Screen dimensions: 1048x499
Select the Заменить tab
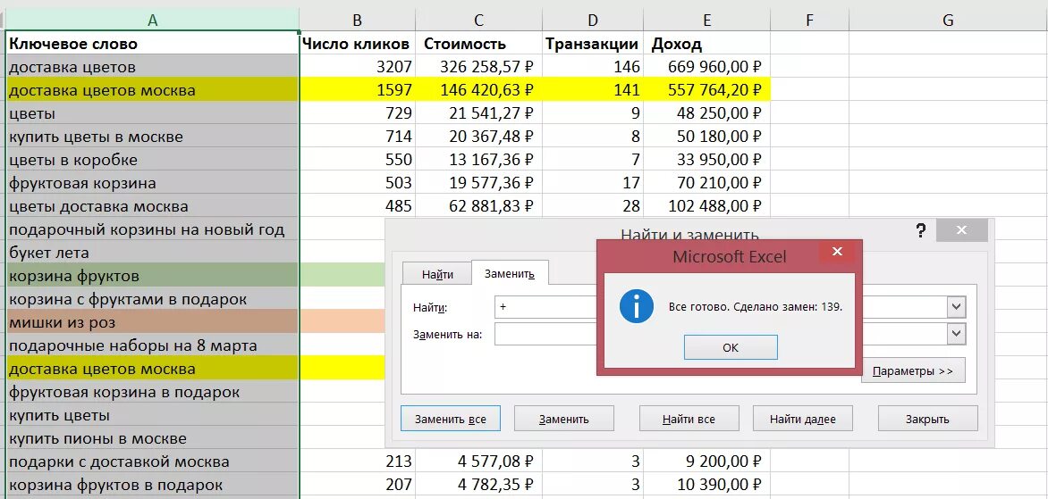pyautogui.click(x=510, y=273)
